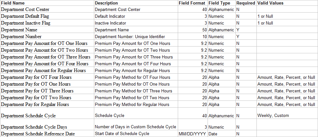
Task: Select the Department Cost Center field name cell
Action: [25, 10]
